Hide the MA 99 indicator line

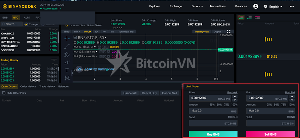click(x=101, y=56)
